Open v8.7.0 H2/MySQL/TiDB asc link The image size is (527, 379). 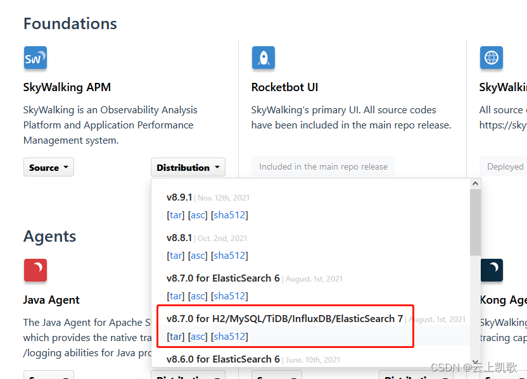click(x=198, y=337)
